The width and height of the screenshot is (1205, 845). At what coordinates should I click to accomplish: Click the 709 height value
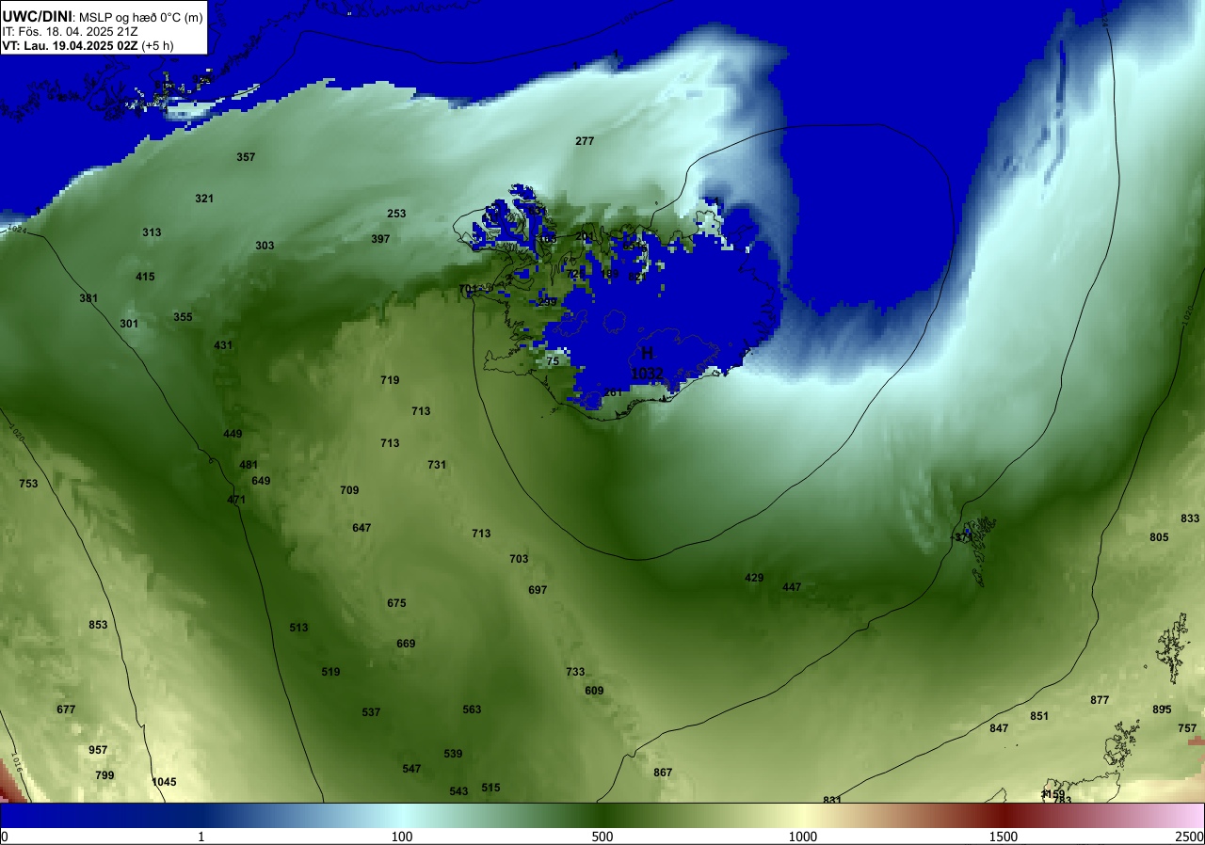[349, 490]
